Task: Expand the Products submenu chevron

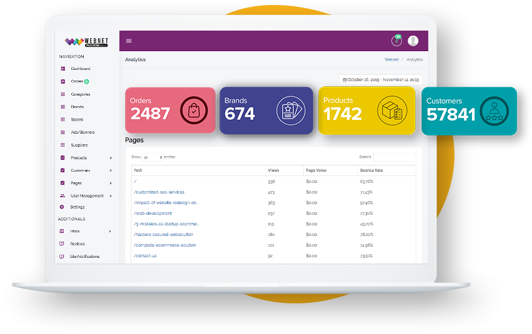Action: (x=111, y=158)
